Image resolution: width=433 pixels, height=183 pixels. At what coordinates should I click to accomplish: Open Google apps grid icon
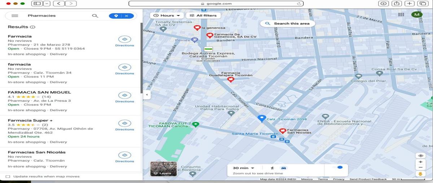tap(401, 15)
